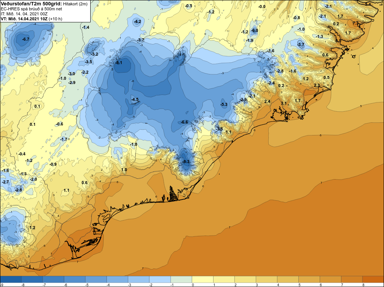Click the -1.7 temperature value
This screenshot has width=384, height=287.
tap(64, 139)
